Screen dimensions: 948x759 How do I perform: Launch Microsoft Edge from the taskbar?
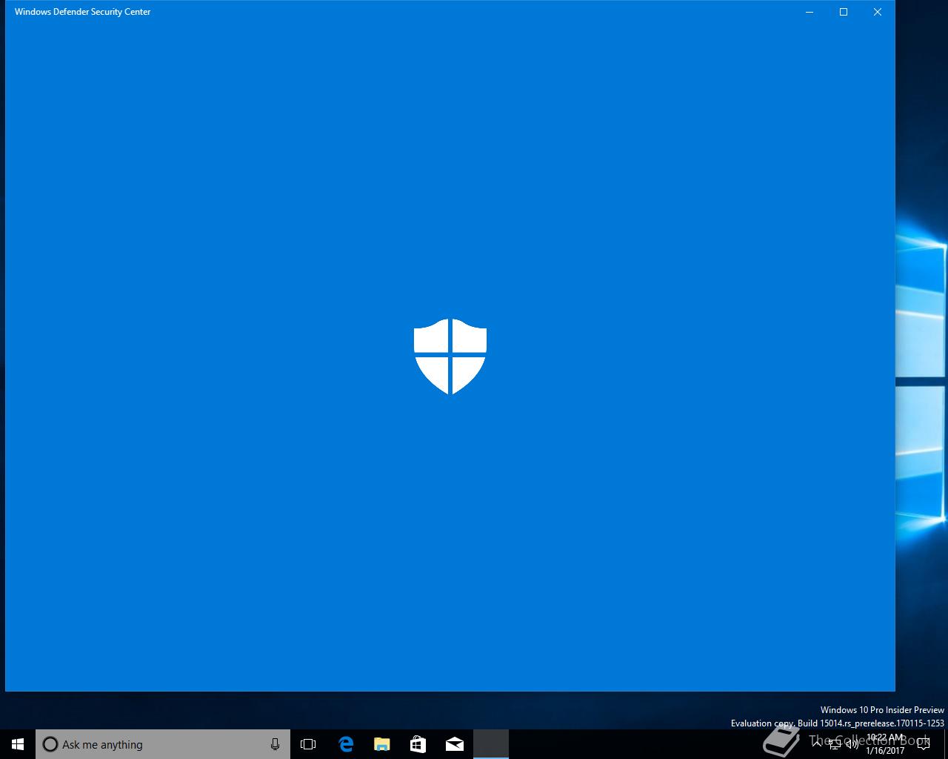point(345,744)
